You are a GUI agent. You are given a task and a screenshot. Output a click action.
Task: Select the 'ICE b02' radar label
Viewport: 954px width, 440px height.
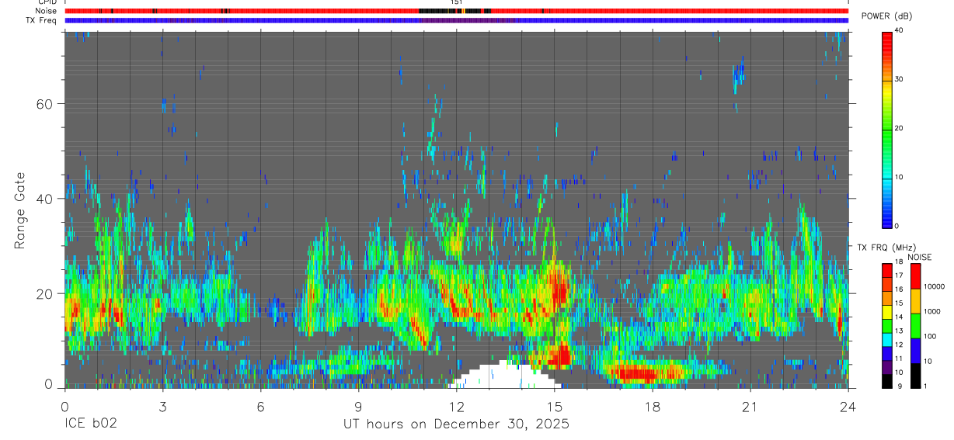pyautogui.click(x=90, y=424)
